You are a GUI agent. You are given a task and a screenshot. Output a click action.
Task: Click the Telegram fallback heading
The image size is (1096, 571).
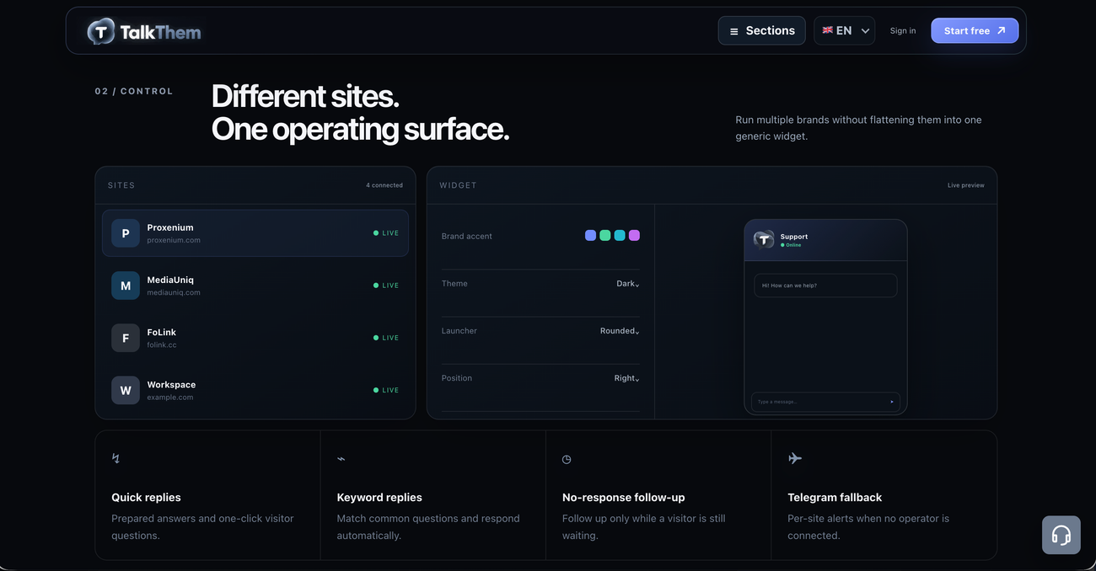[835, 498]
